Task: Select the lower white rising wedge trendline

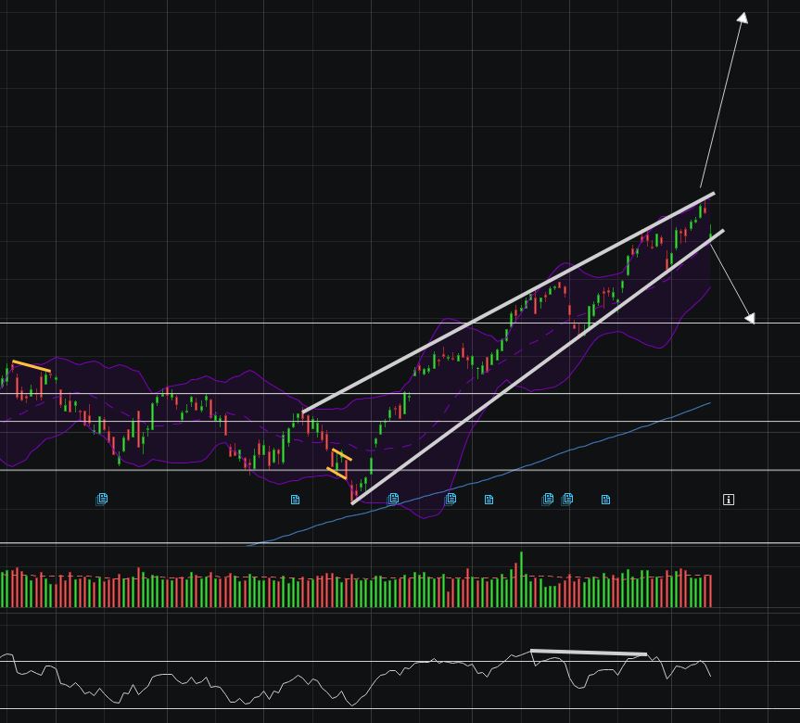Action: tap(538, 367)
